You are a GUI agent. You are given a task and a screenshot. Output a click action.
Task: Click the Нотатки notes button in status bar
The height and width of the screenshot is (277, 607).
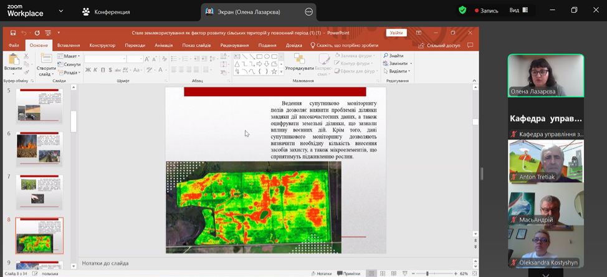click(322, 273)
